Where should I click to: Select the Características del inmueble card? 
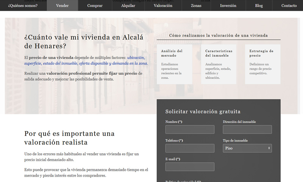point(219,64)
